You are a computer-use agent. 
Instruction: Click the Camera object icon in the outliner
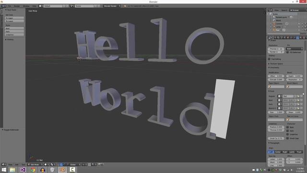point(274,24)
